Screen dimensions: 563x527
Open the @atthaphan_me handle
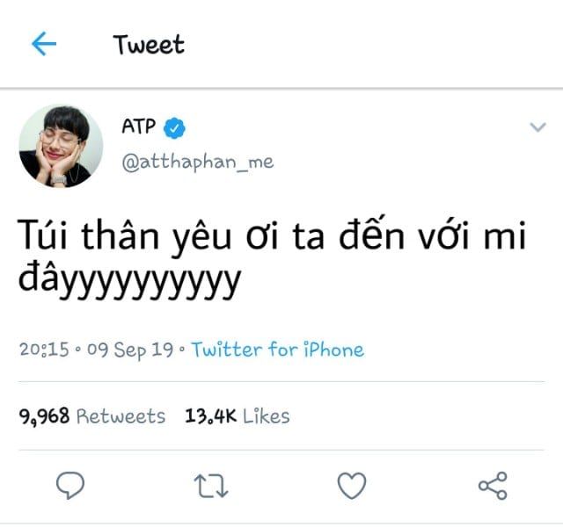click(x=198, y=162)
